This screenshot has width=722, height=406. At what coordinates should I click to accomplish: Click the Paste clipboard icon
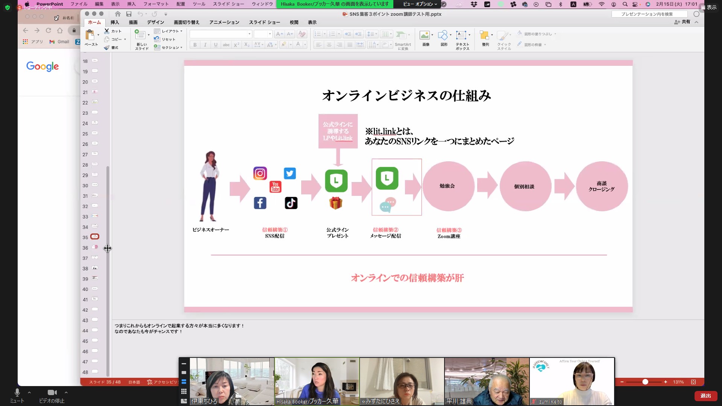[x=89, y=35]
